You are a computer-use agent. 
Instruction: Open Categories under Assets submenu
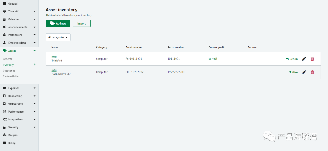(x=9, y=71)
